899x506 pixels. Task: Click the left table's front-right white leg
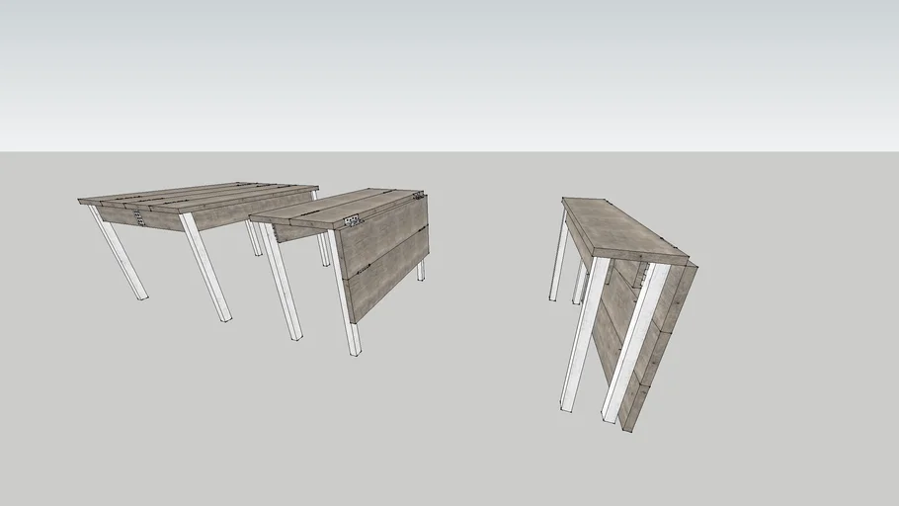pyautogui.click(x=207, y=271)
